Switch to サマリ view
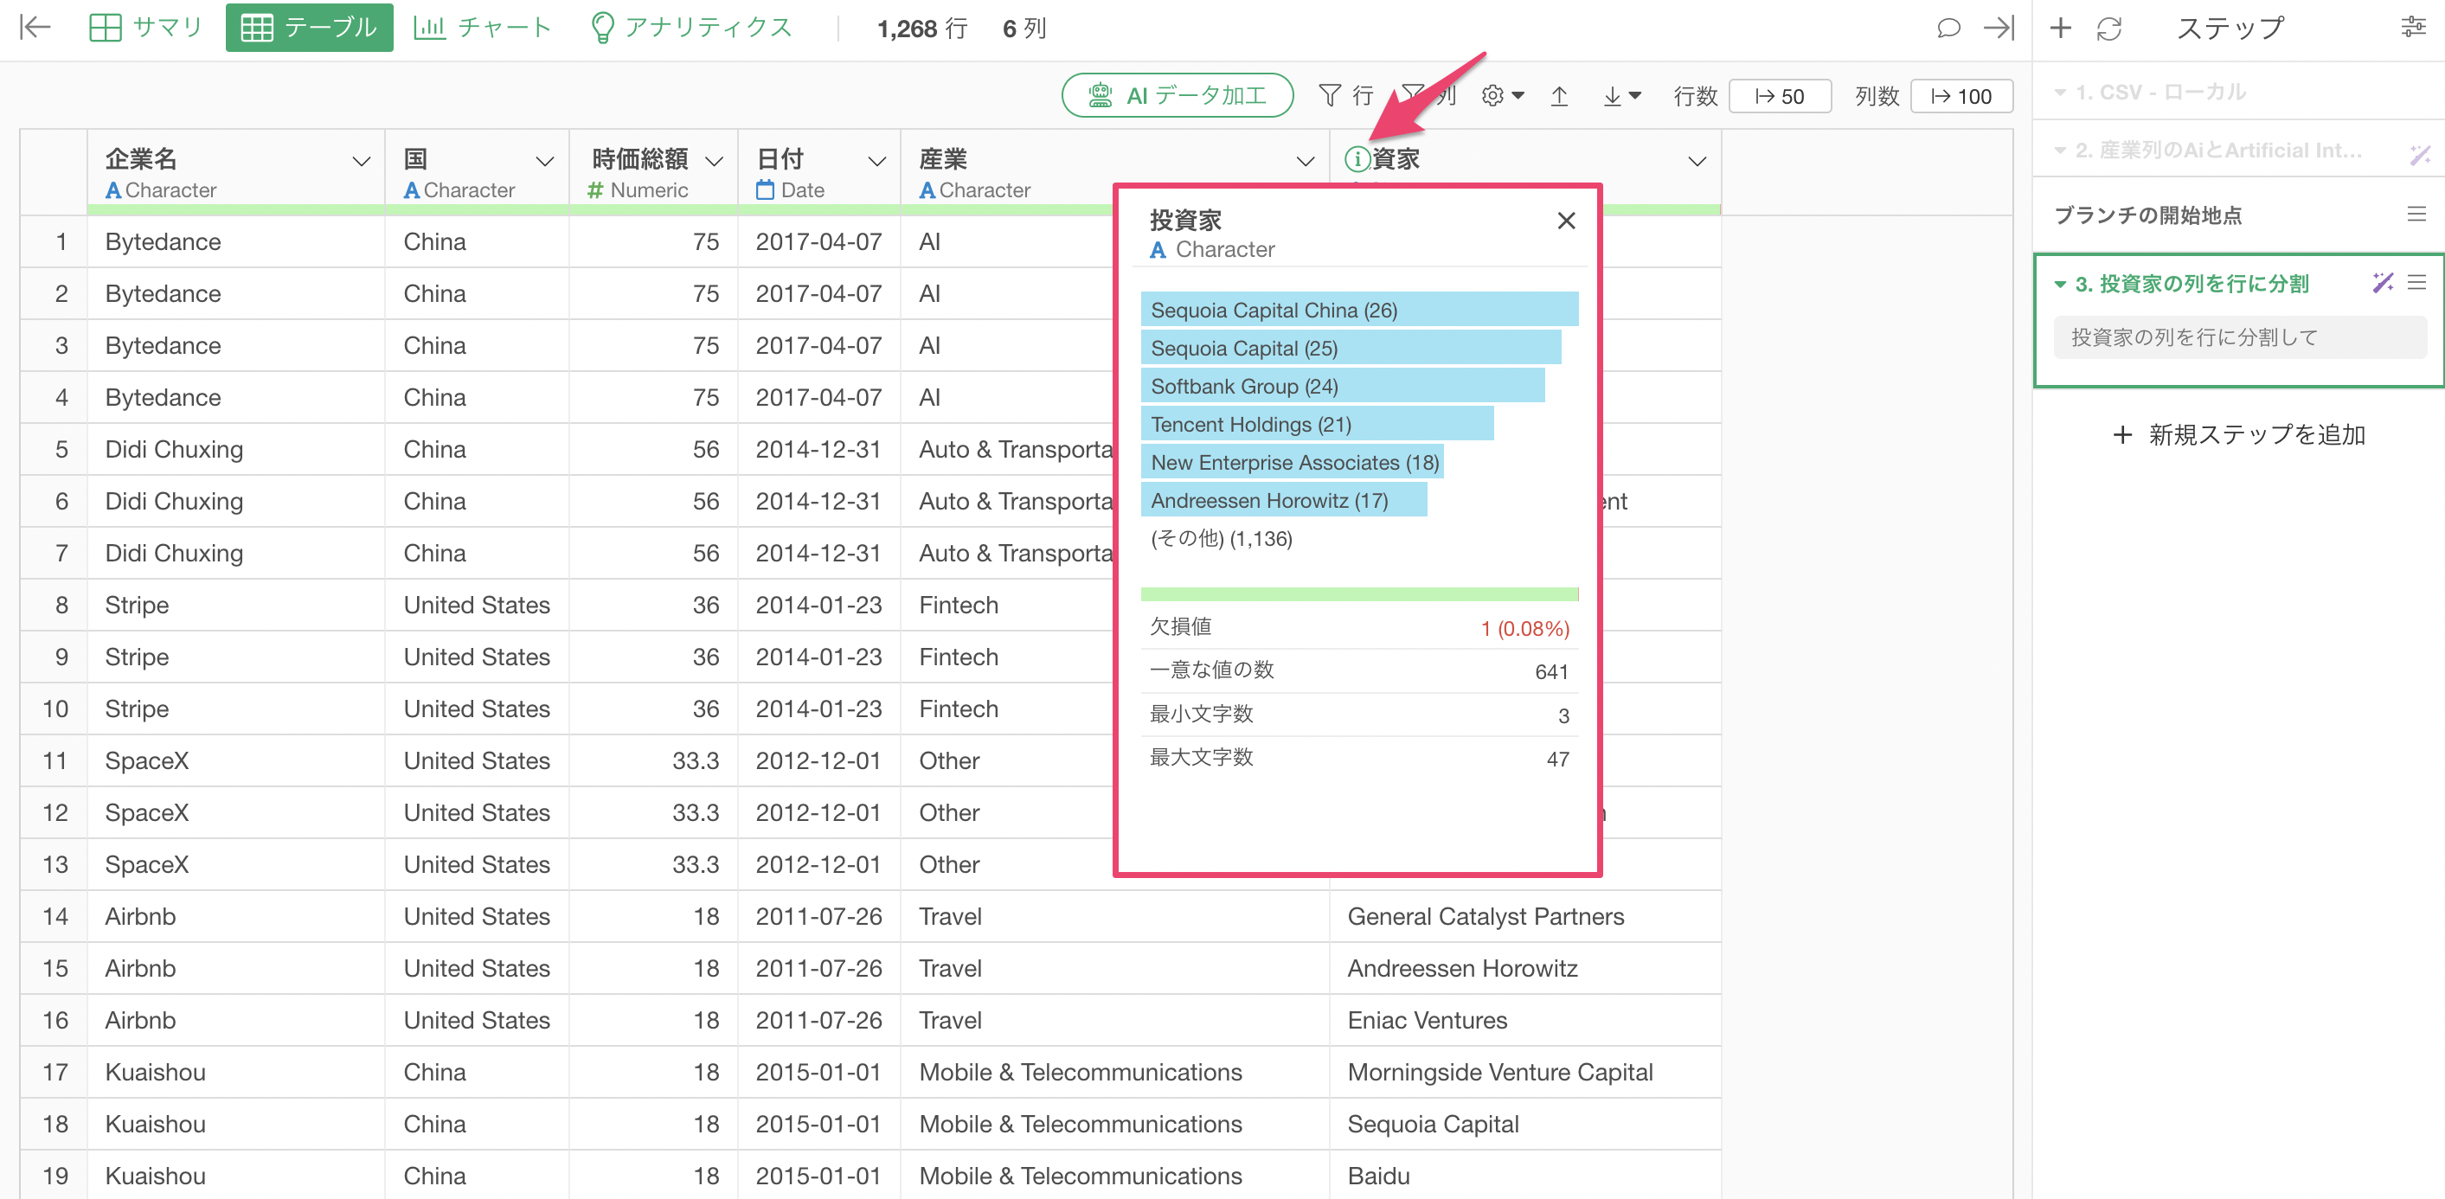Screen dimensions: 2445x1199 (x=145, y=28)
